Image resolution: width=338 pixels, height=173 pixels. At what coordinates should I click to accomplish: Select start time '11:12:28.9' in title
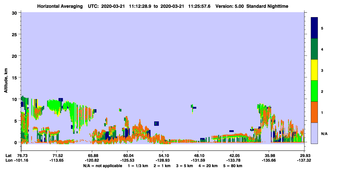(140, 6)
